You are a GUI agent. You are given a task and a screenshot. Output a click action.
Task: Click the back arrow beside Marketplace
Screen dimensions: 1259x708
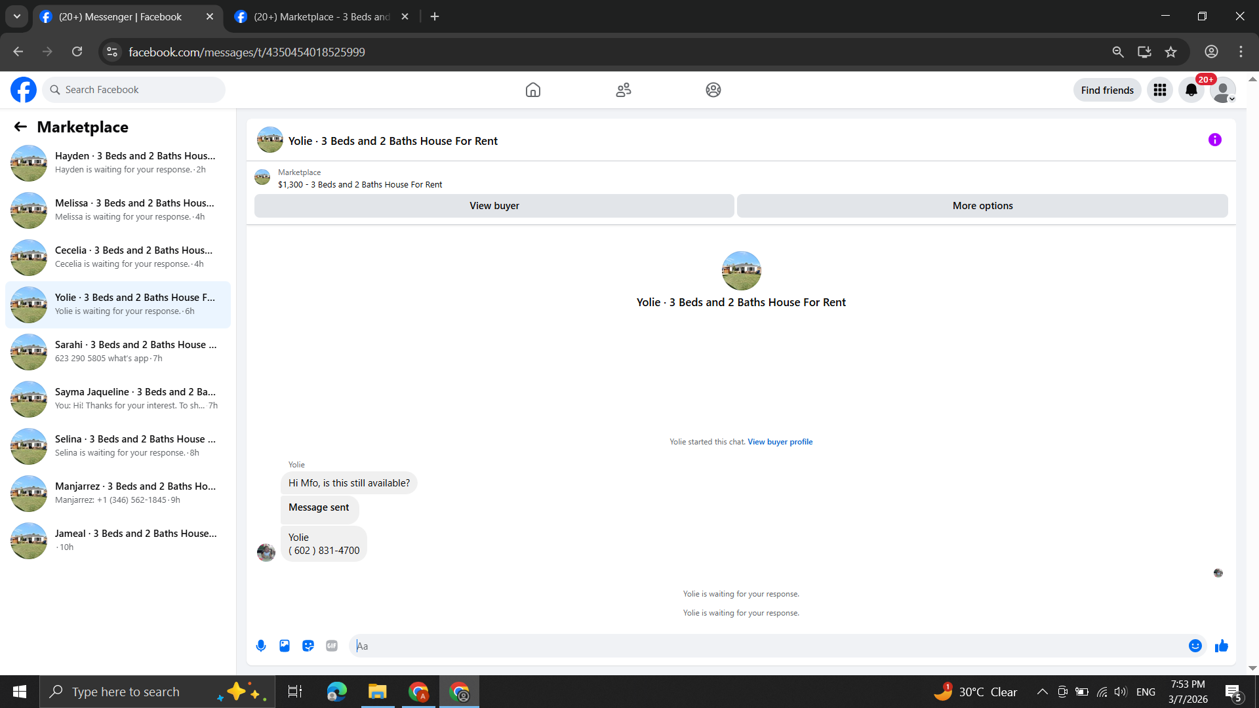(21, 127)
